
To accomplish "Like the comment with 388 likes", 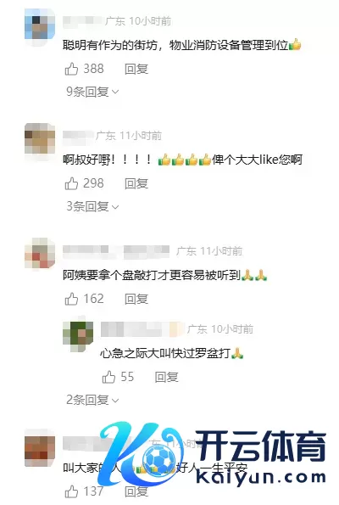I will [71, 69].
